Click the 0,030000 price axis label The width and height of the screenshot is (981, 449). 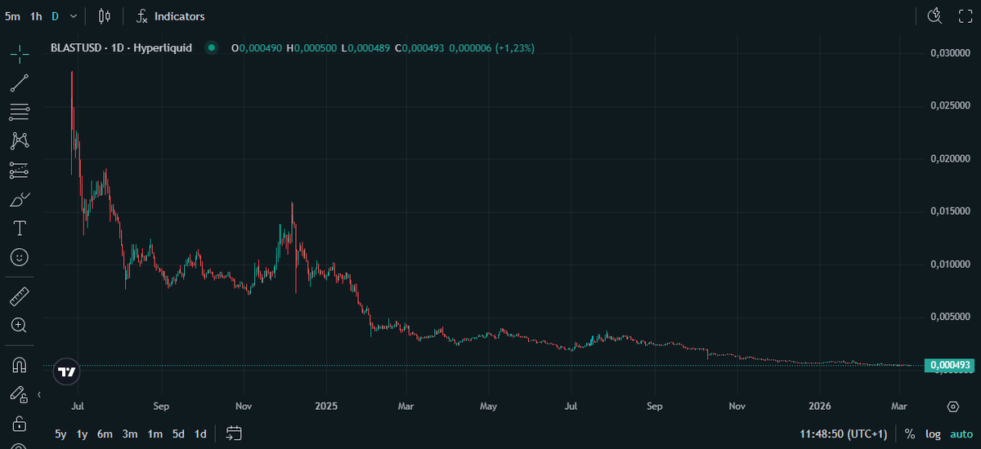point(950,53)
